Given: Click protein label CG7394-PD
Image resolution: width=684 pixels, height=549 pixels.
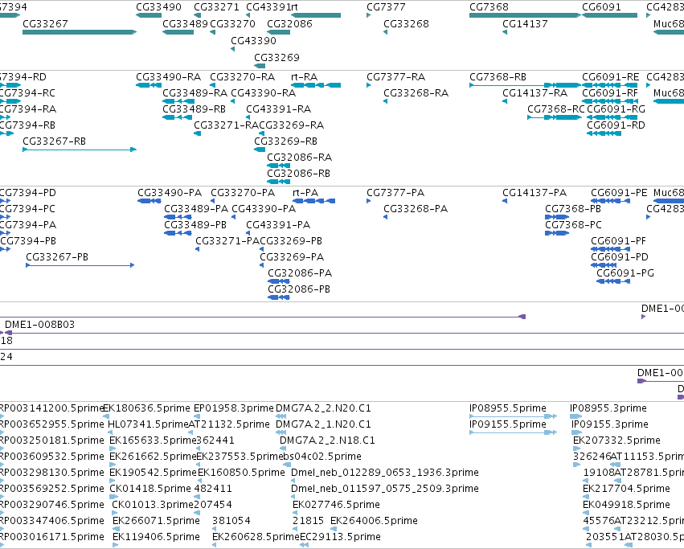Looking at the screenshot, I should pyautogui.click(x=27, y=193).
